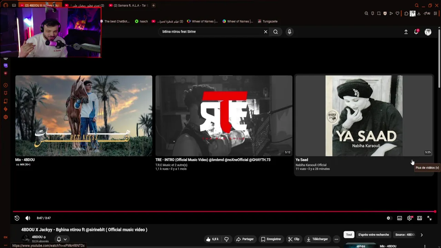Open the 4BDOU channel avatar
The image size is (441, 248).
pos(25,239)
